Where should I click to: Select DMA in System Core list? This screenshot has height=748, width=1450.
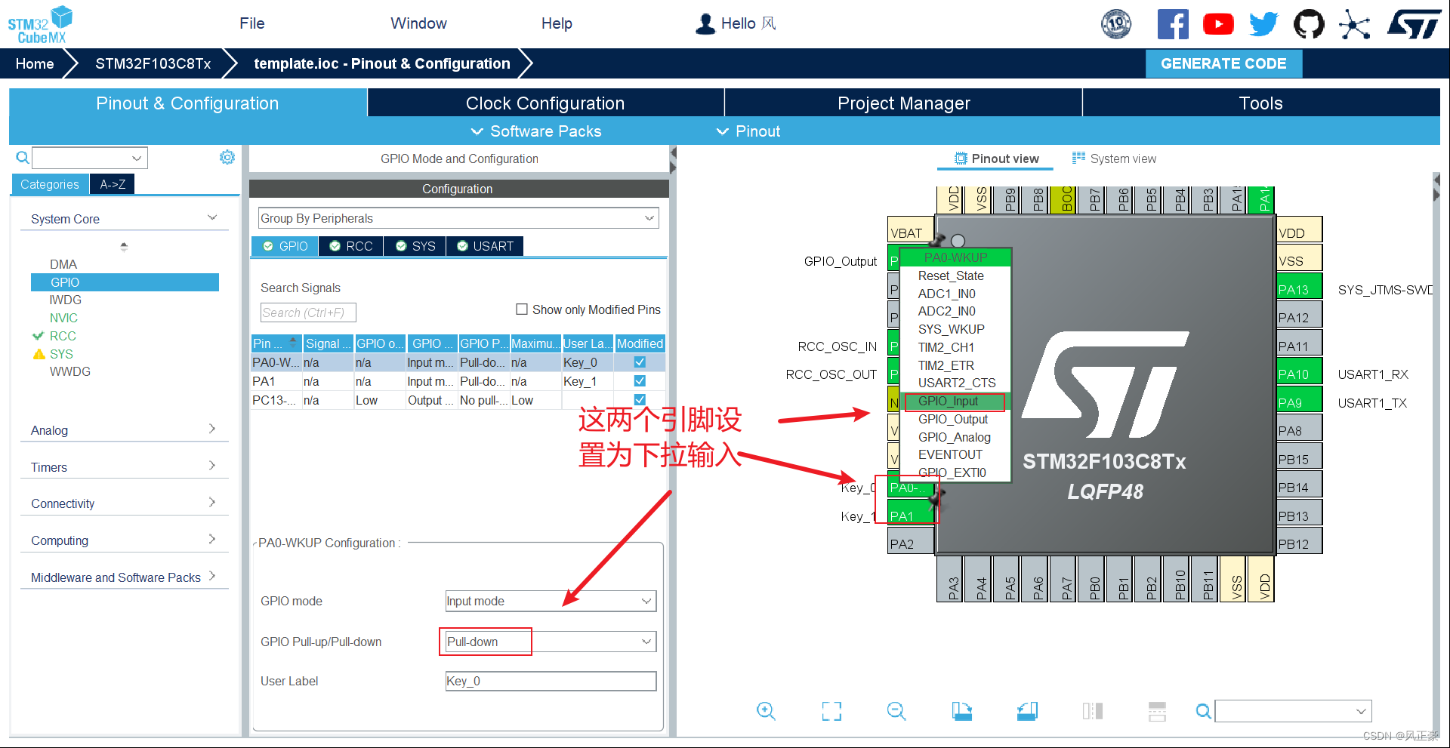click(63, 264)
